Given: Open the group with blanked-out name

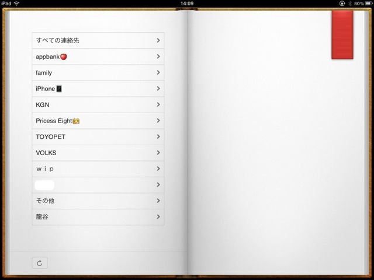Looking at the screenshot, I should pyautogui.click(x=98, y=185).
